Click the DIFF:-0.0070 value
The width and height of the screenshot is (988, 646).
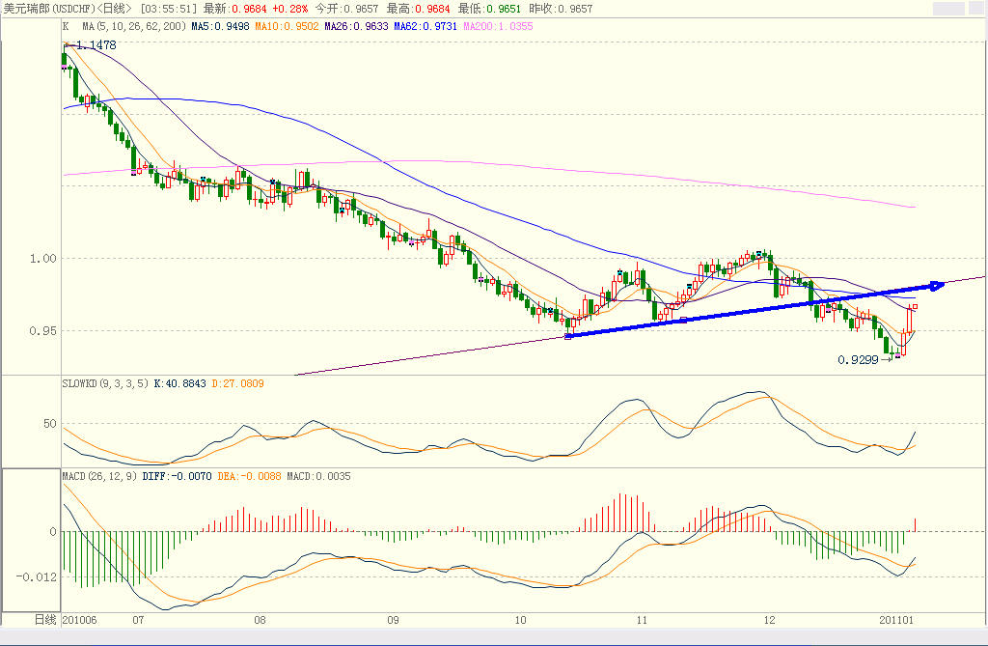[177, 476]
